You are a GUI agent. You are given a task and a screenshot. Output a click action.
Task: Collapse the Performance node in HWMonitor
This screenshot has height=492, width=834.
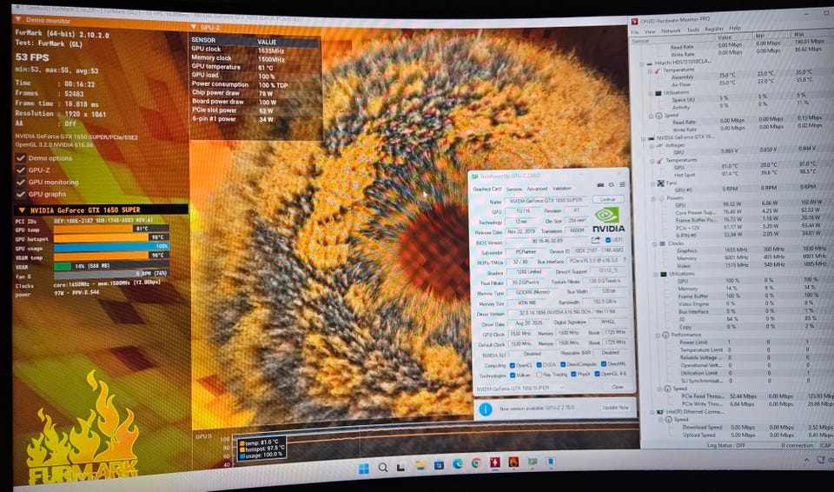click(x=658, y=335)
